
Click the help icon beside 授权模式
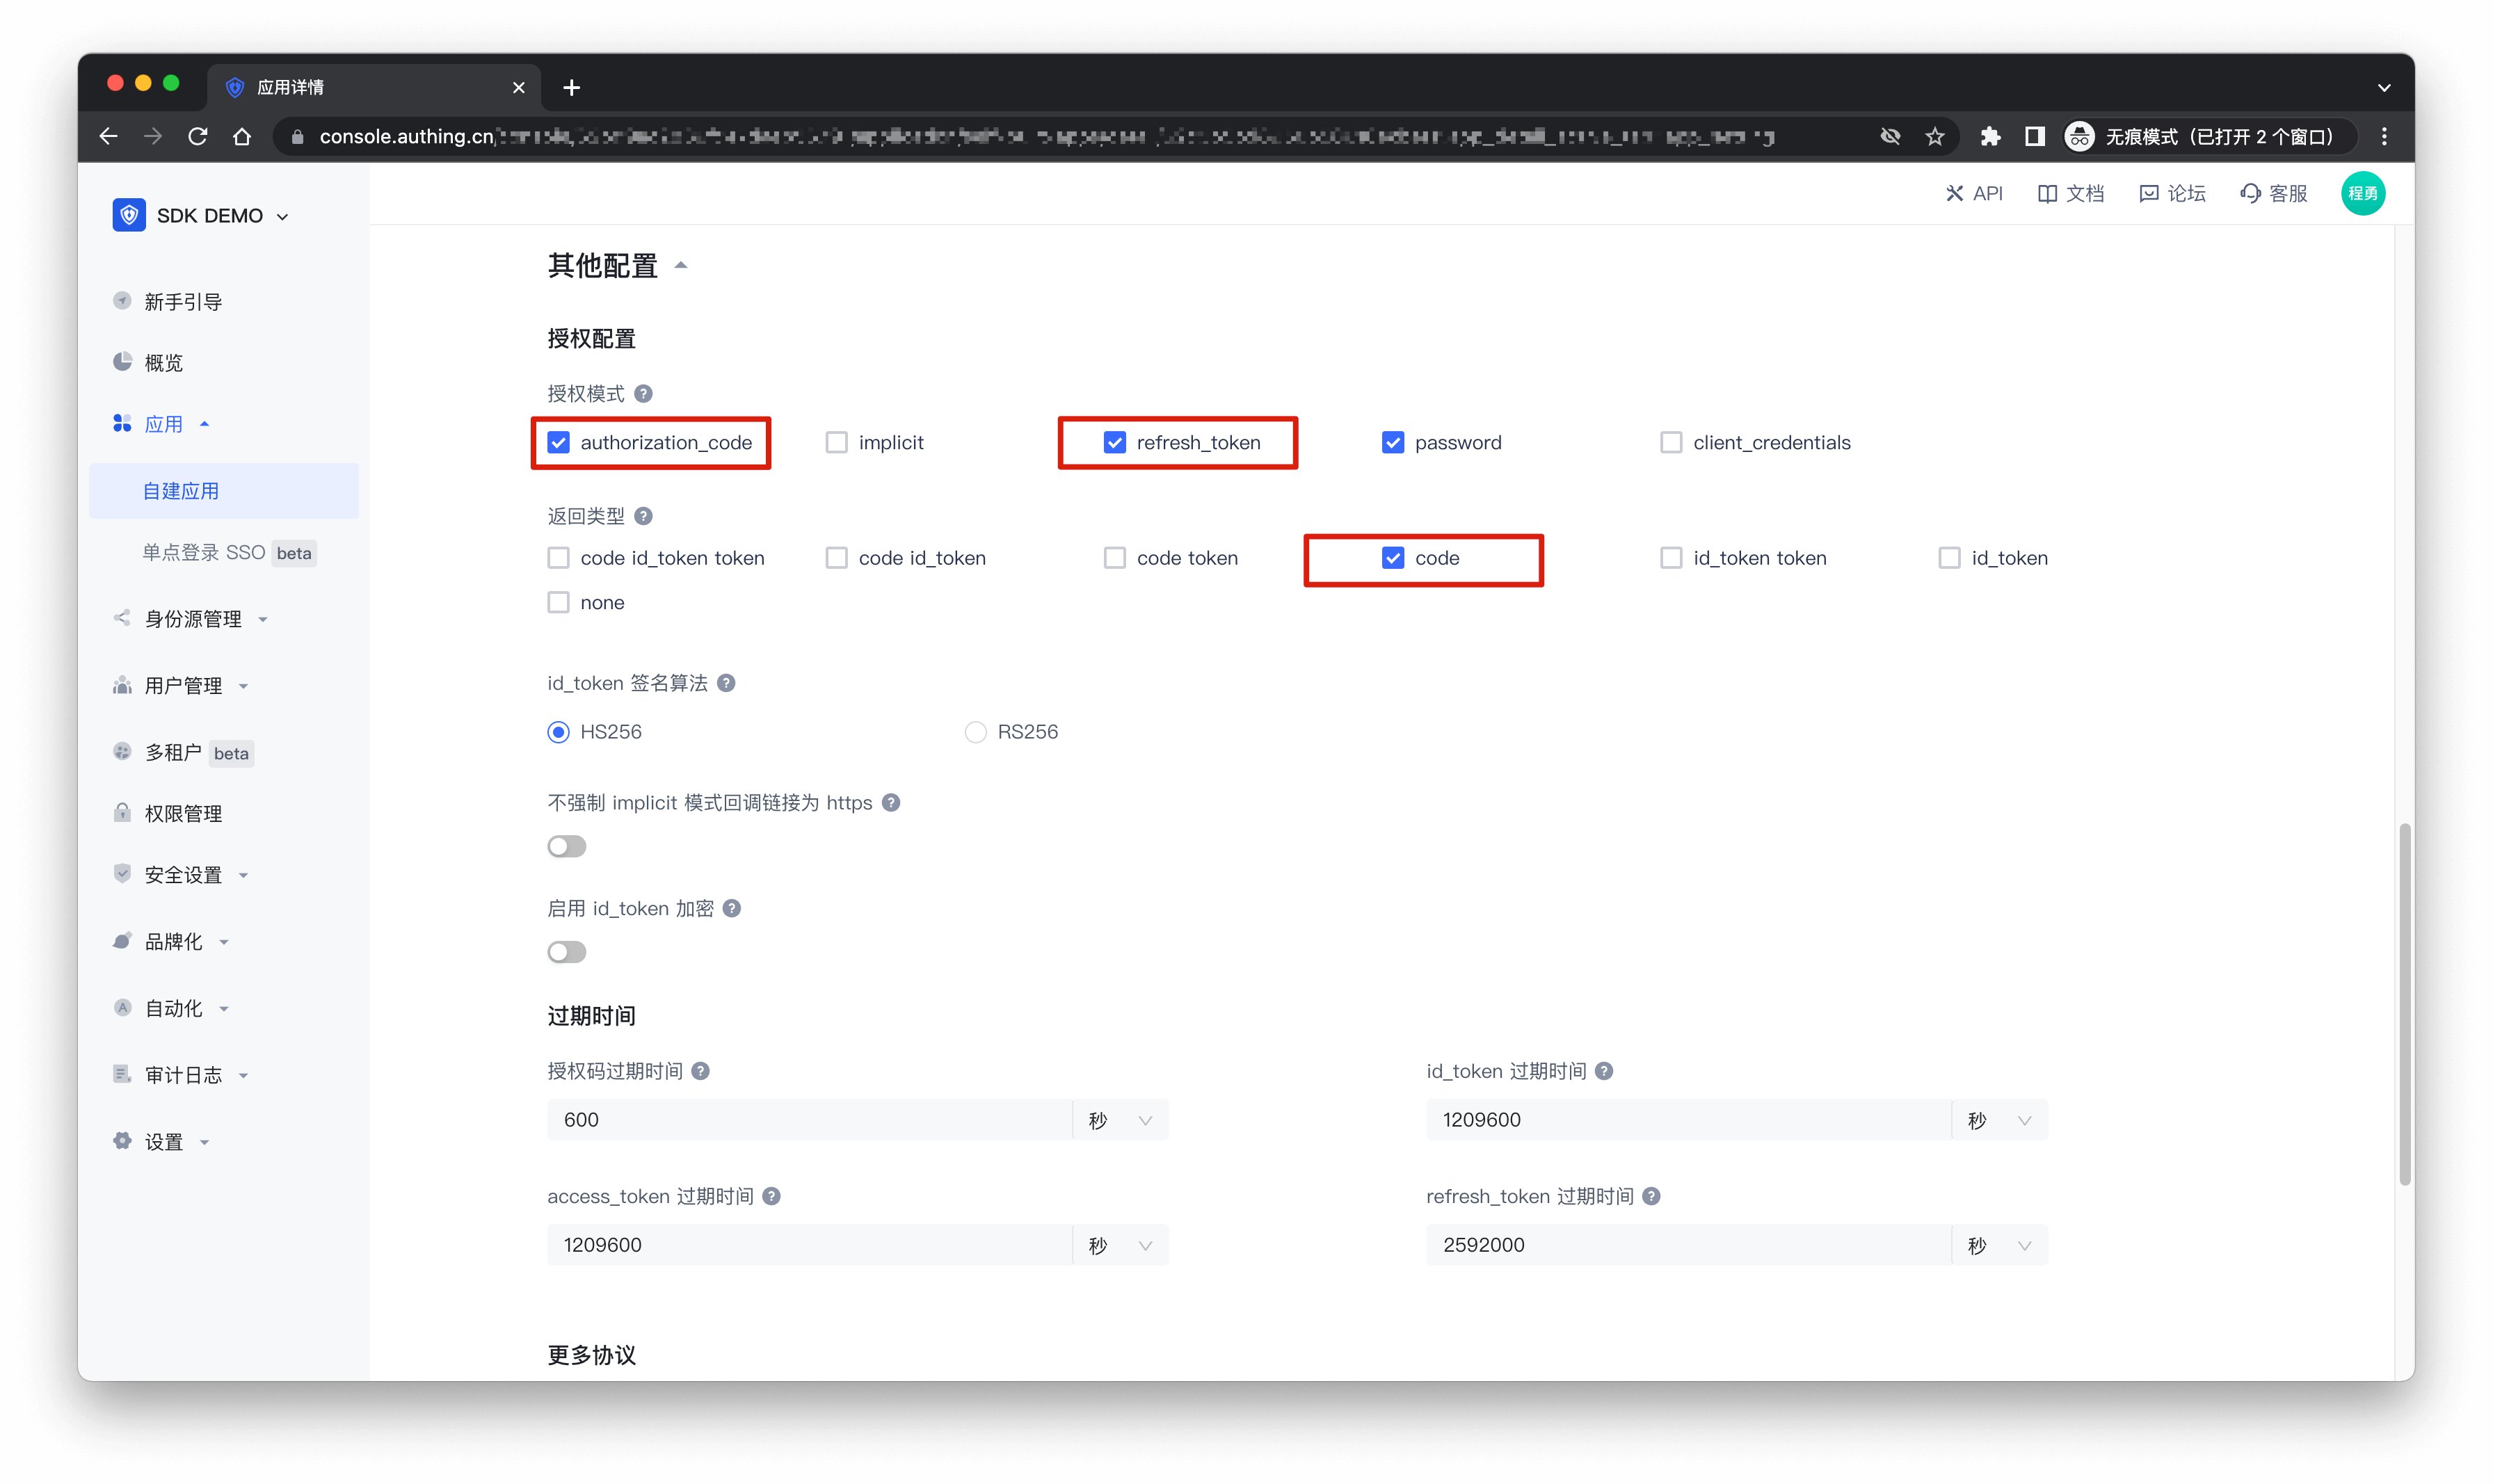click(643, 394)
